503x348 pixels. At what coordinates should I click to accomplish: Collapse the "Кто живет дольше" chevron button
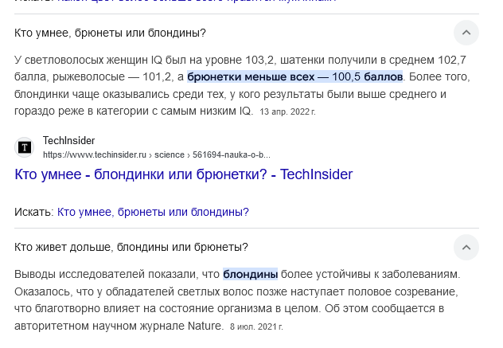(x=466, y=247)
